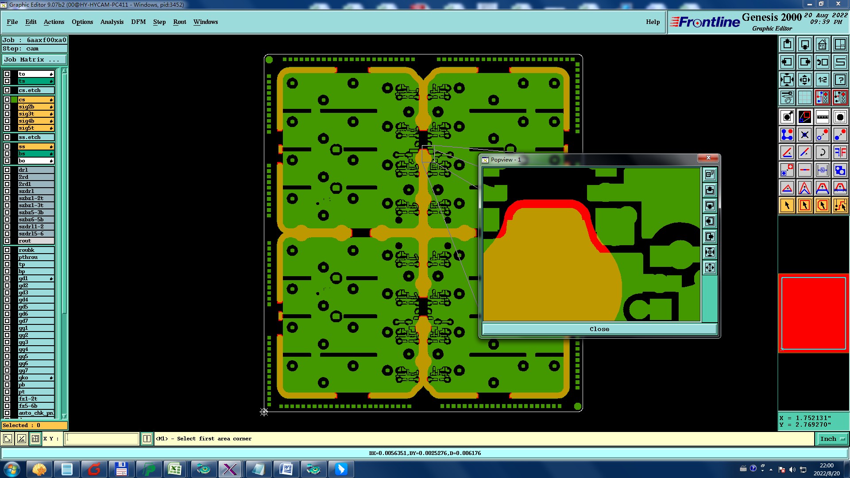This screenshot has height=478, width=850.
Task: Click the red overview color panel
Action: 813,313
